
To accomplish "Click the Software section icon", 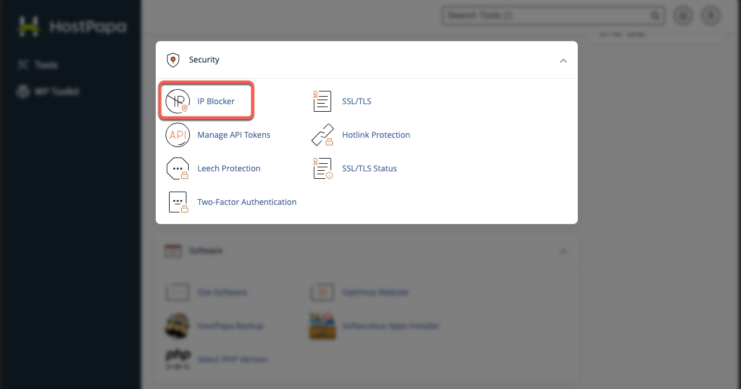I will (173, 251).
